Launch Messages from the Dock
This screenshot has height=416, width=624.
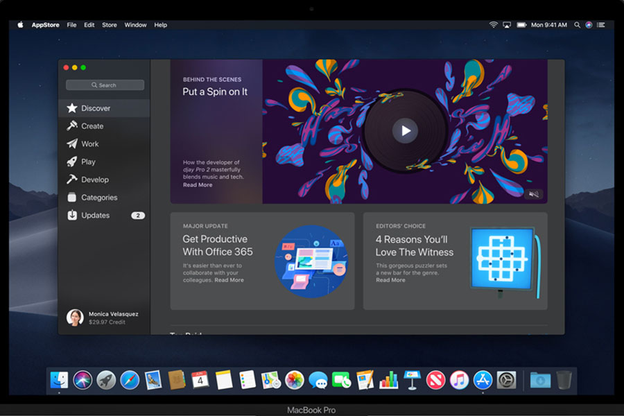click(x=318, y=380)
